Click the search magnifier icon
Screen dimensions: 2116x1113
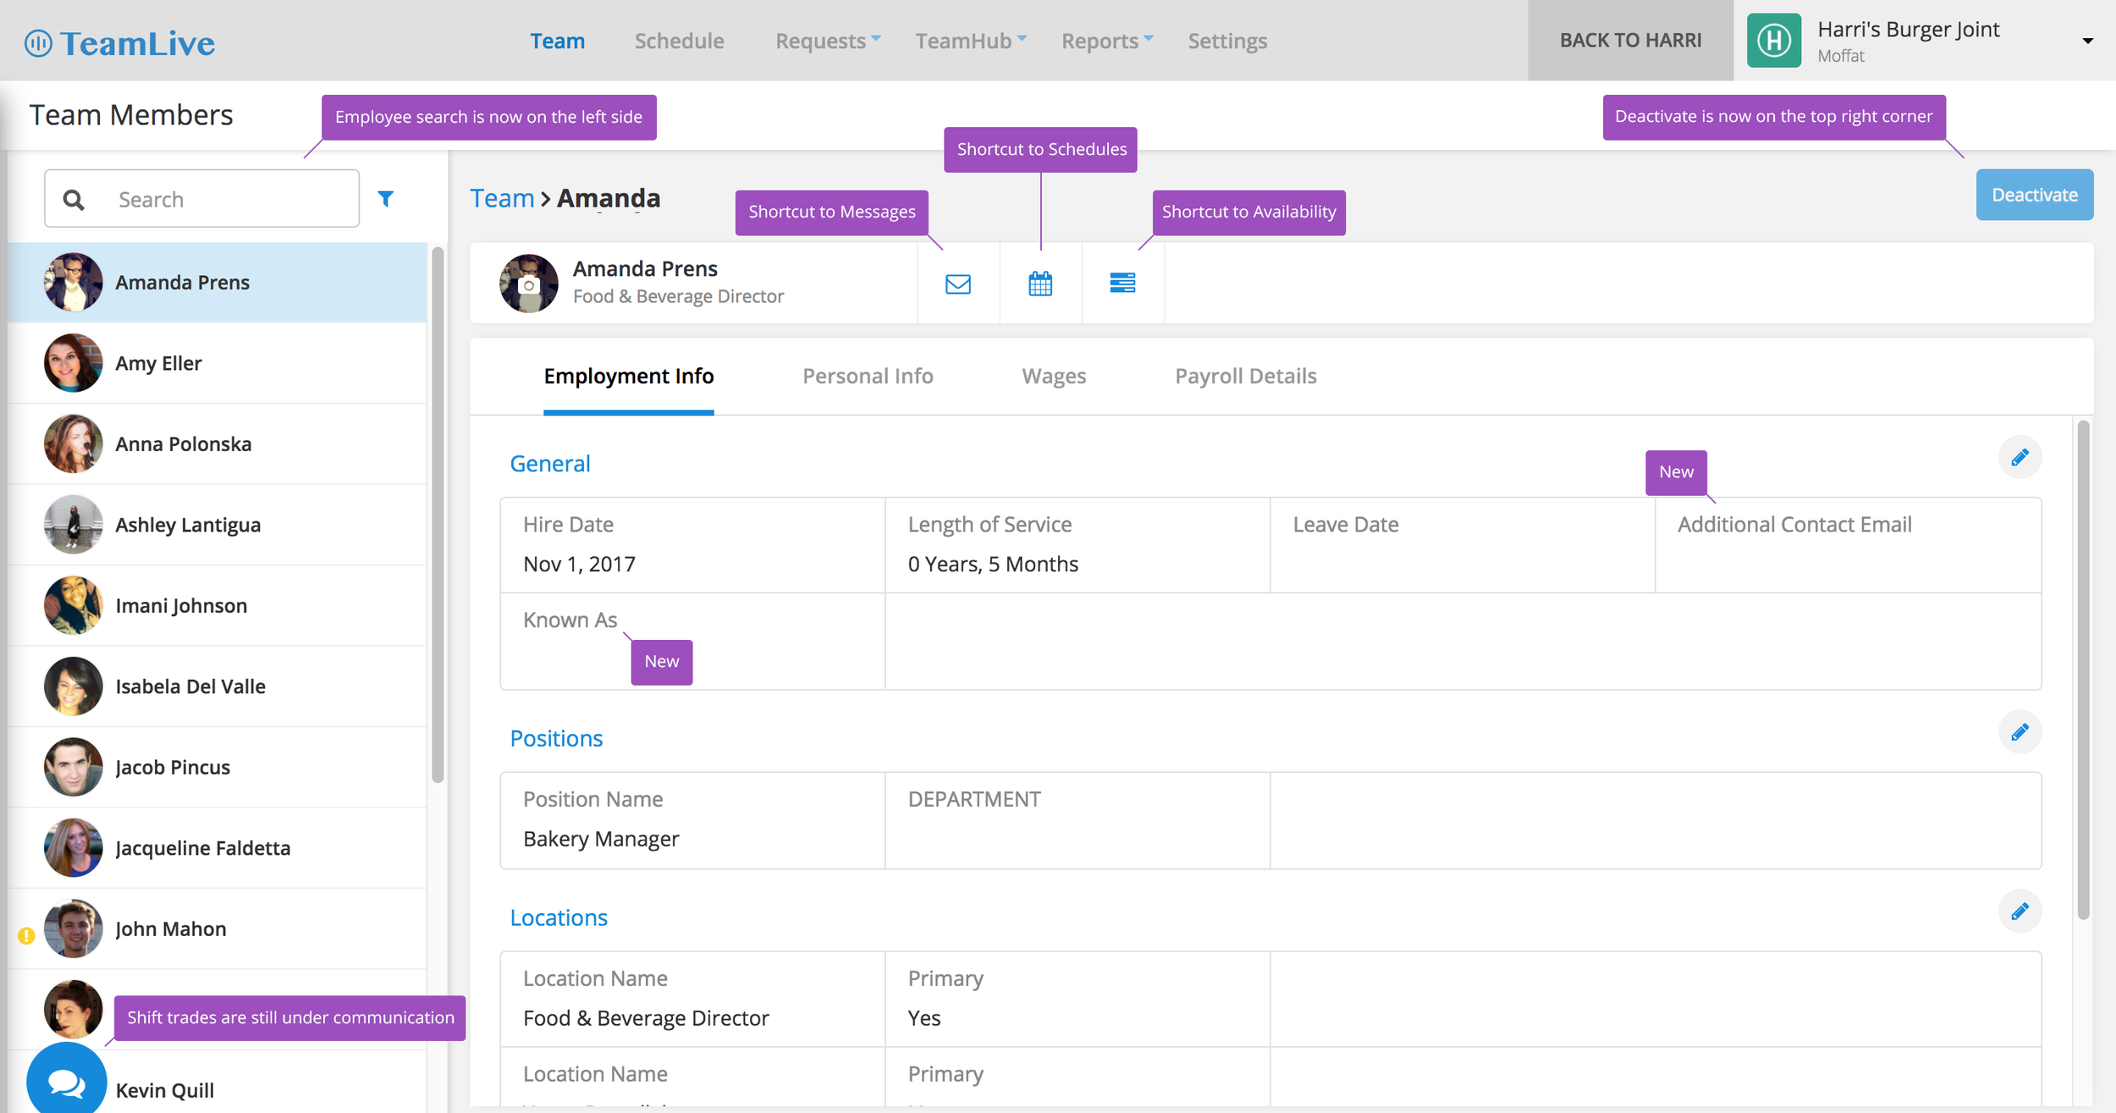(x=74, y=200)
